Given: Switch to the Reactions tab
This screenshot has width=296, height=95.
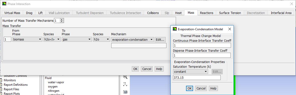Looking at the screenshot, I should click(207, 13).
